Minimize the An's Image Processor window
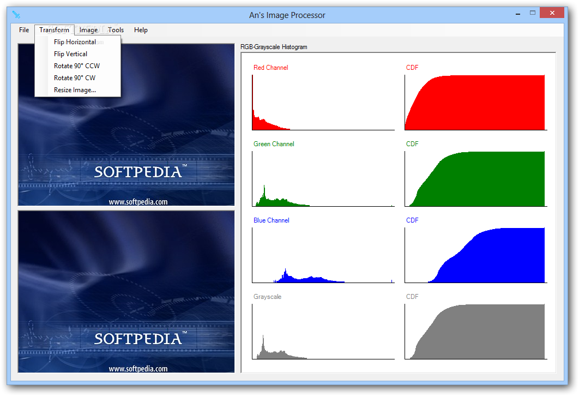The height and width of the screenshot is (396, 579). click(x=518, y=14)
